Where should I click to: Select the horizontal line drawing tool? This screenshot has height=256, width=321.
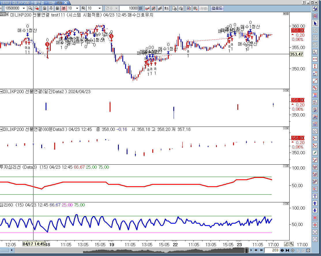315,59
